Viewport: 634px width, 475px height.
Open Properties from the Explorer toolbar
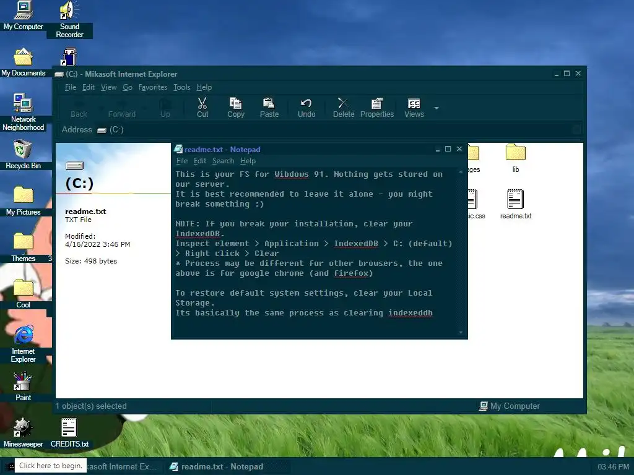coord(377,108)
